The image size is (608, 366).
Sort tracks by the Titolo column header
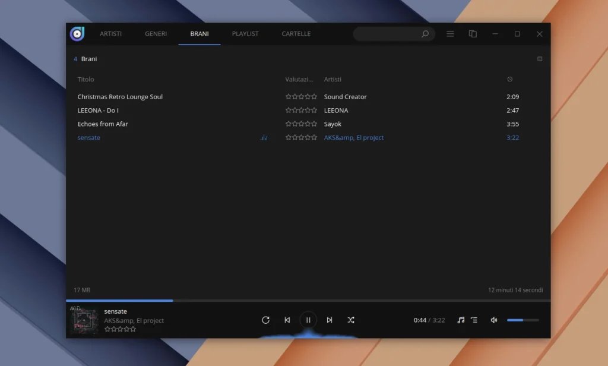[85, 79]
